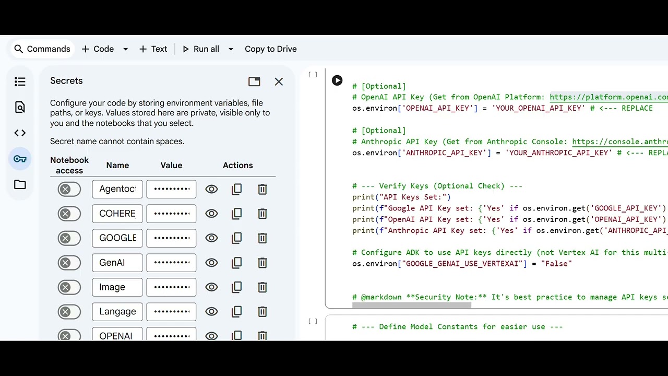The height and width of the screenshot is (376, 668).
Task: Open the console.anthropic link in code
Action: pyautogui.click(x=620, y=142)
